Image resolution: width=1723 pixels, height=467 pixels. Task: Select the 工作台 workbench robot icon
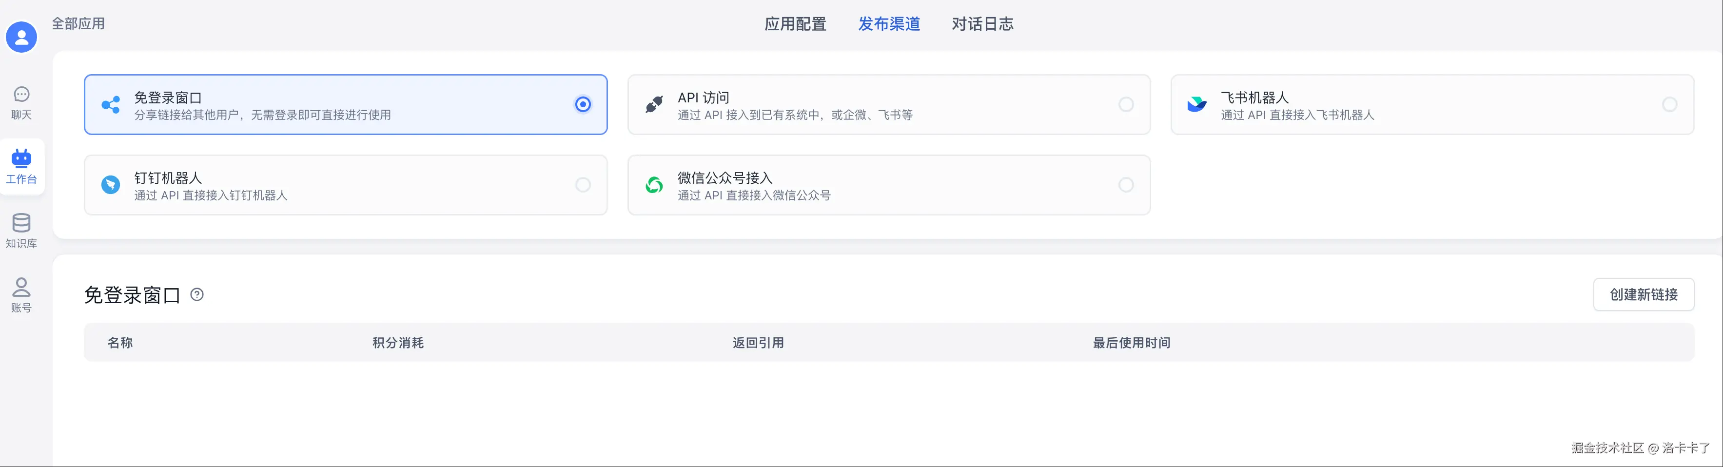(x=21, y=158)
